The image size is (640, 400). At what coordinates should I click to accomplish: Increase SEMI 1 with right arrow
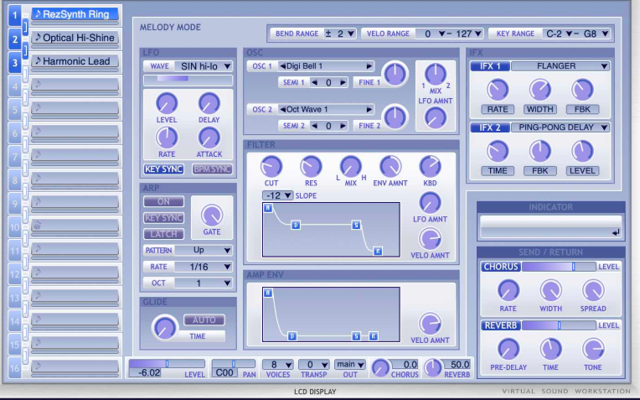tap(343, 82)
